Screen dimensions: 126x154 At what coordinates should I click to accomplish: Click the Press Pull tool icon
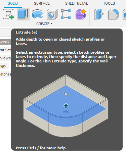99,14
